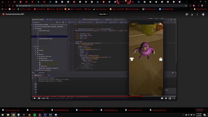Open the Google account avatar
This screenshot has width=208, height=117.
point(203,14)
